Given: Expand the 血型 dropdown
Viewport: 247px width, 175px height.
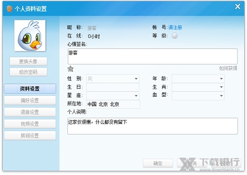Looking at the screenshot, I should pos(198,96).
